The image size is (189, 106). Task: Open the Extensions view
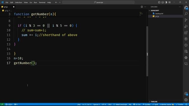pyautogui.click(x=186, y=32)
